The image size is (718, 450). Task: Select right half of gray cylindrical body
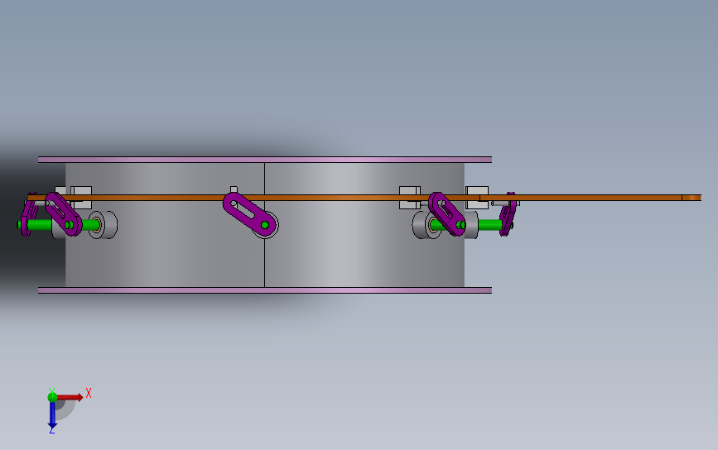(364, 256)
